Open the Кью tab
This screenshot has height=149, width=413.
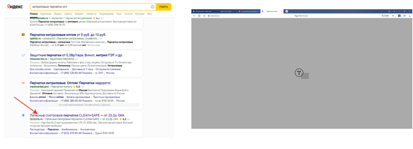click(x=119, y=14)
